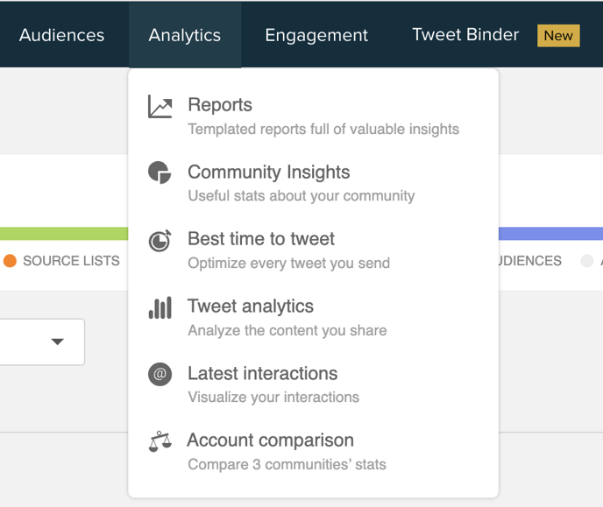The image size is (603, 507).
Task: Go to Tweet Binder
Action: pos(465,34)
